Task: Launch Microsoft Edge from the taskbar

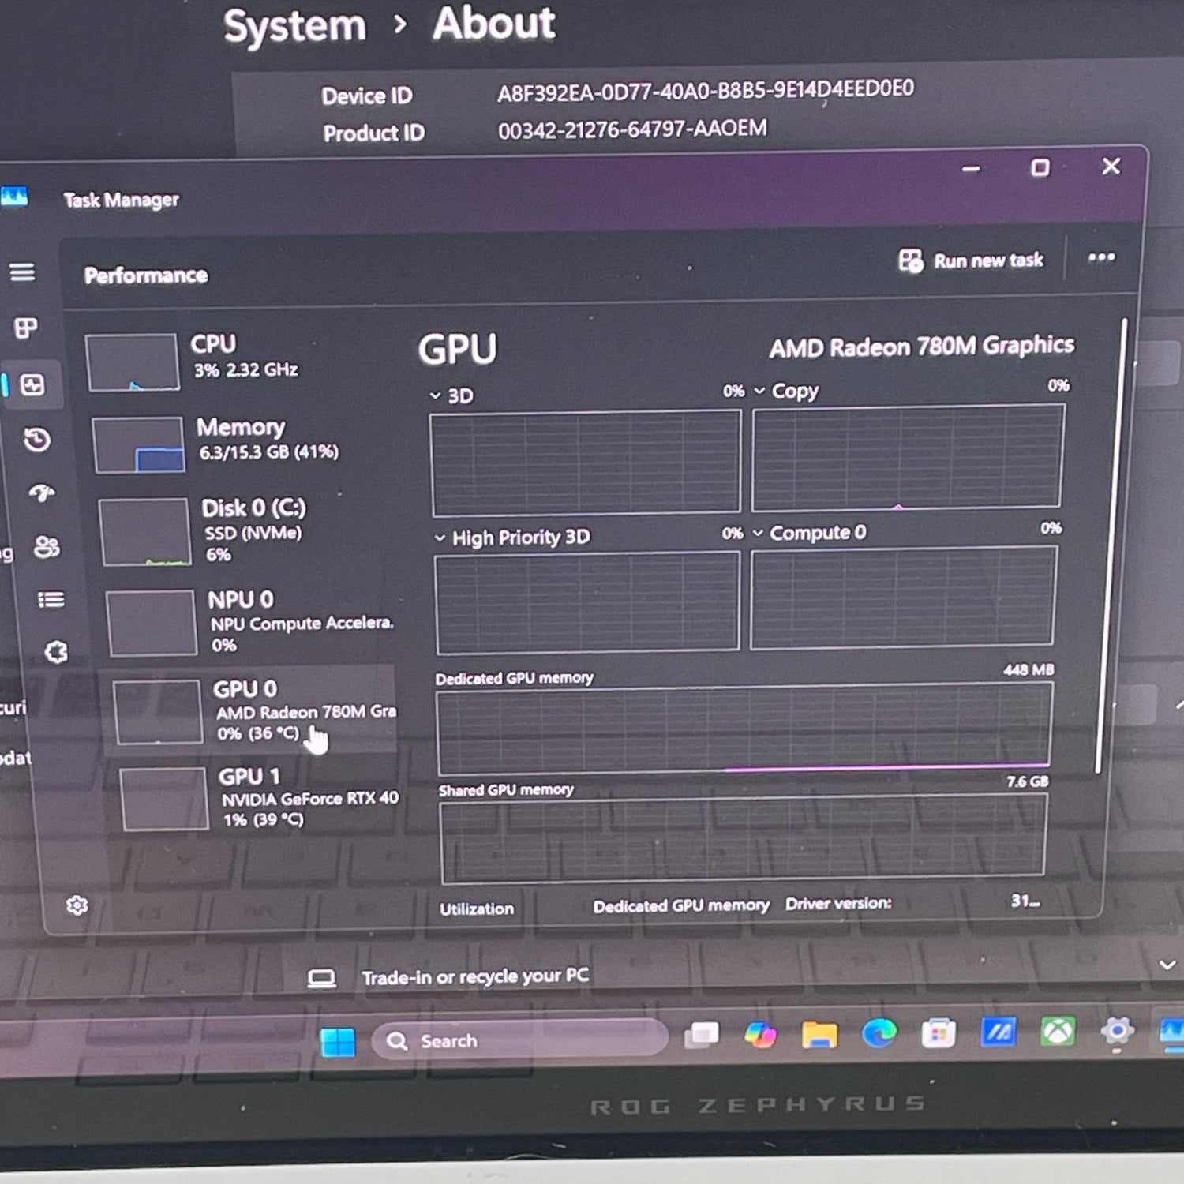Action: tap(879, 1032)
